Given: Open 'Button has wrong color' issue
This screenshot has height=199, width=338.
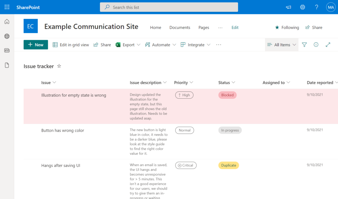Looking at the screenshot, I should (62, 130).
